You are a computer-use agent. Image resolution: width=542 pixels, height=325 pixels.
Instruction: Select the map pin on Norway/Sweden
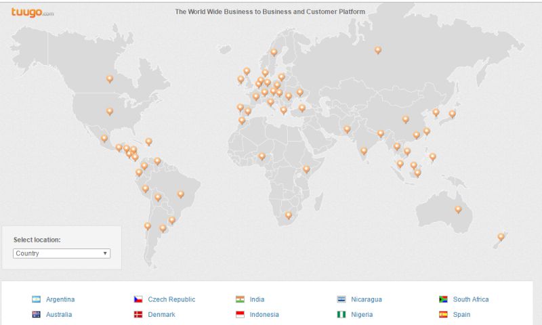pos(274,52)
